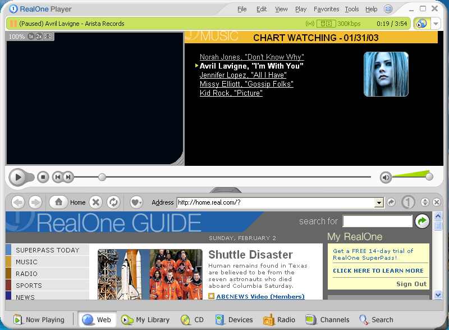Open the Favorites menu
The height and width of the screenshot is (330, 449).
point(326,9)
